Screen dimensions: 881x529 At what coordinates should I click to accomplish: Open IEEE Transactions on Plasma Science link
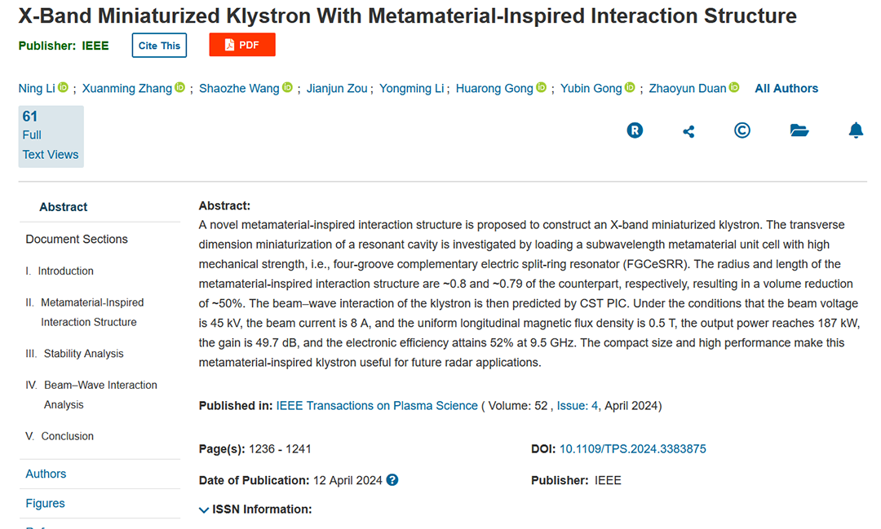[377, 406]
